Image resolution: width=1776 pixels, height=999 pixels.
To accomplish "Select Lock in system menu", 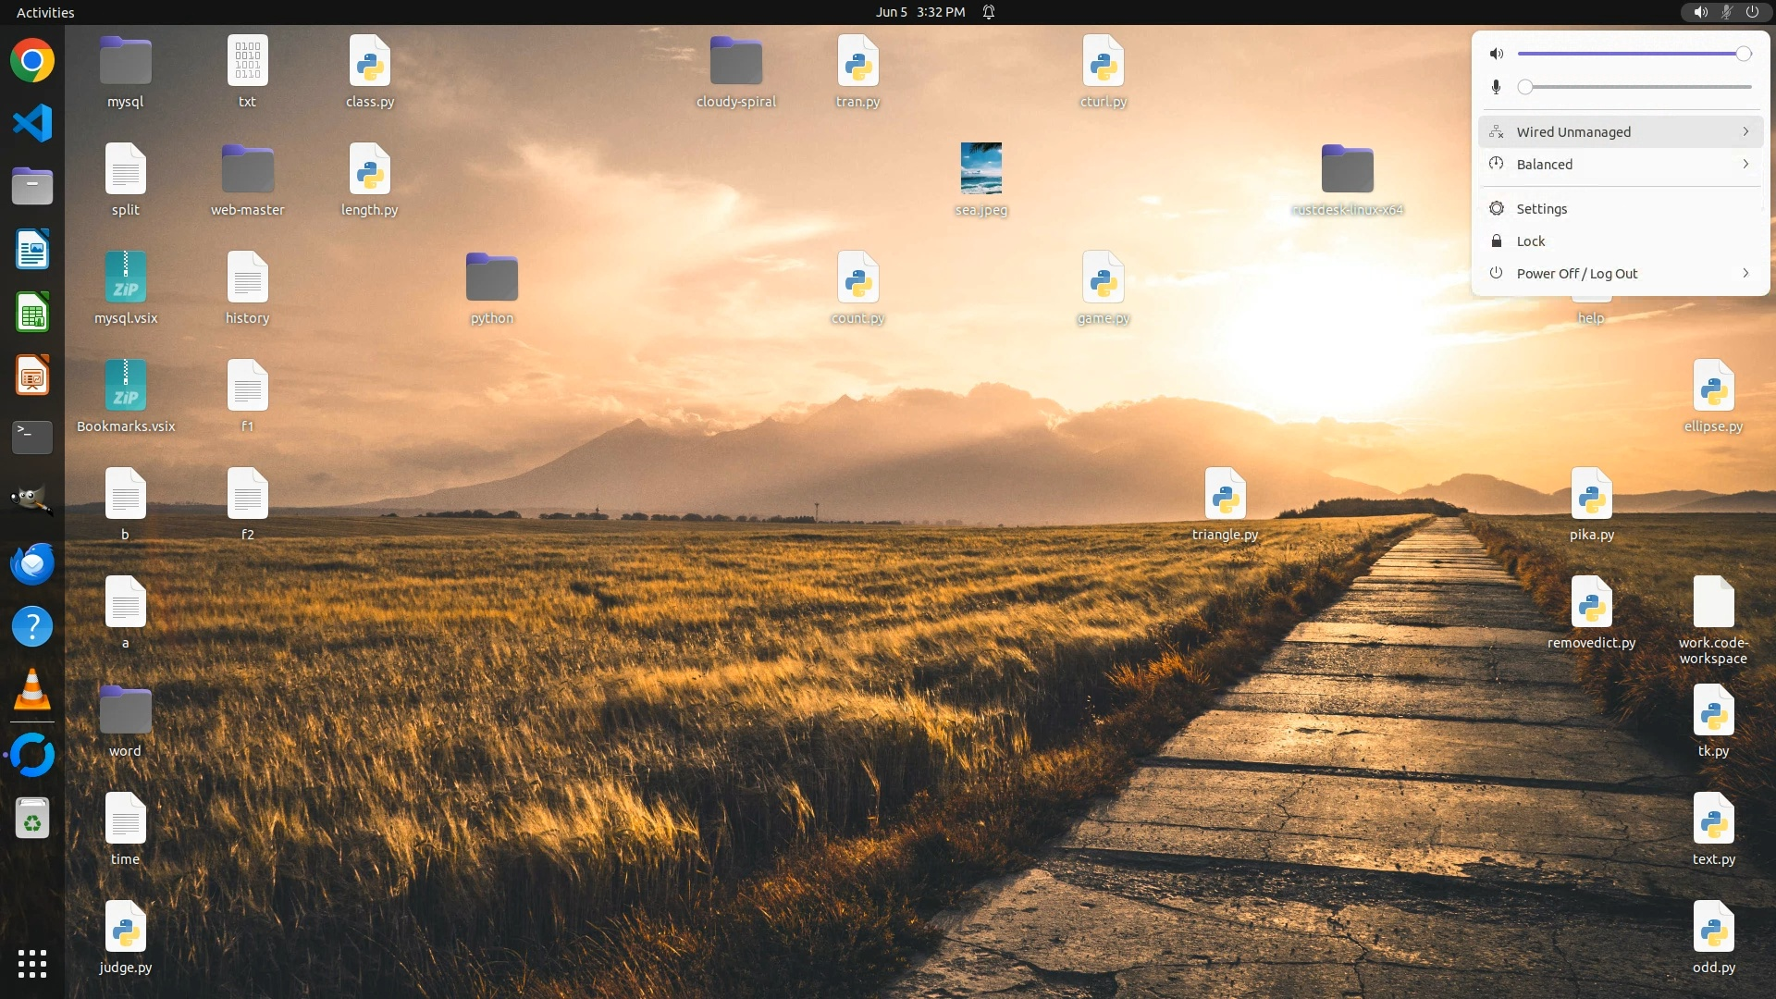I will (1530, 240).
